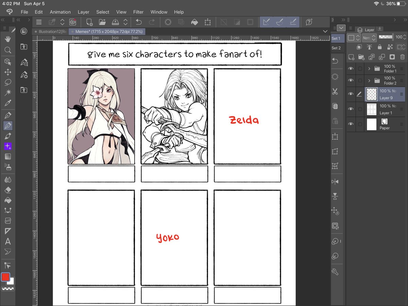Open quick access set dropdown arrow
This screenshot has width=408, height=306.
(342, 28)
